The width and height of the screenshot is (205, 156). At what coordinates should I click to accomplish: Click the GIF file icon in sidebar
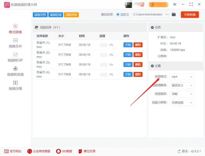pos(15,54)
